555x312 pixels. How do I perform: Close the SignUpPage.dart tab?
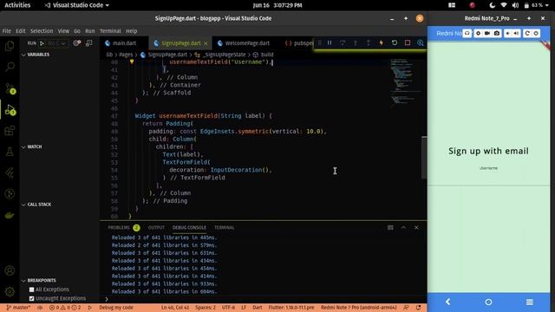(x=206, y=43)
